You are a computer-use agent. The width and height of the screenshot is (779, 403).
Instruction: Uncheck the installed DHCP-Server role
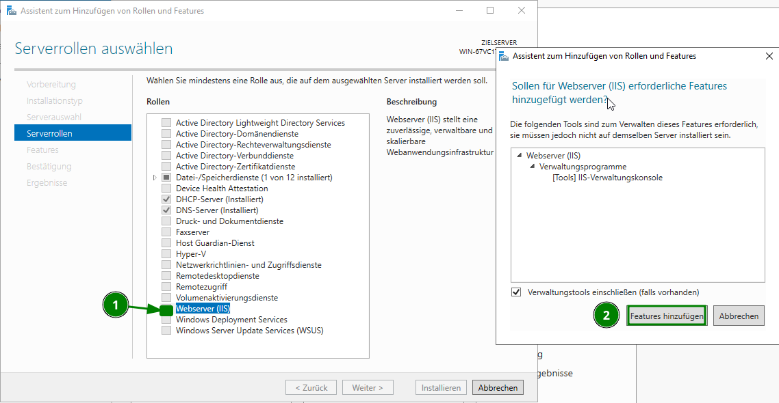pyautogui.click(x=166, y=199)
